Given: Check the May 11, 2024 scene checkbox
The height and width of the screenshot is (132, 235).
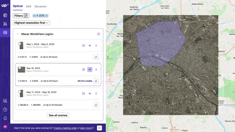Looking at the screenshot, I should 20,92.
